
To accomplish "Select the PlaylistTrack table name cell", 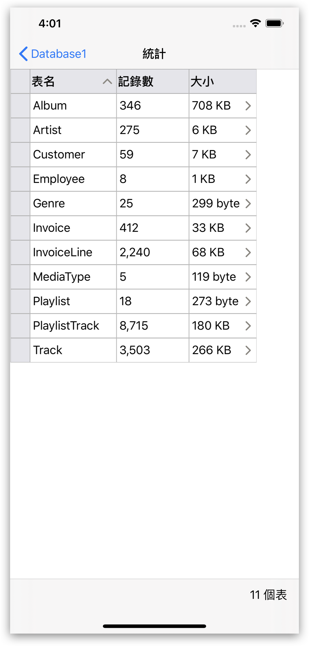I will pos(73,326).
